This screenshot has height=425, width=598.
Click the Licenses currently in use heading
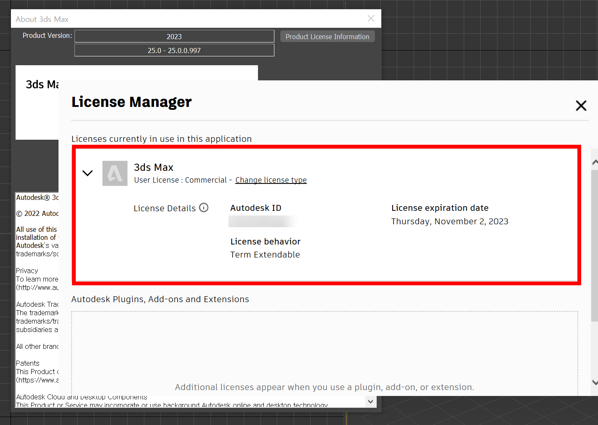(x=162, y=139)
